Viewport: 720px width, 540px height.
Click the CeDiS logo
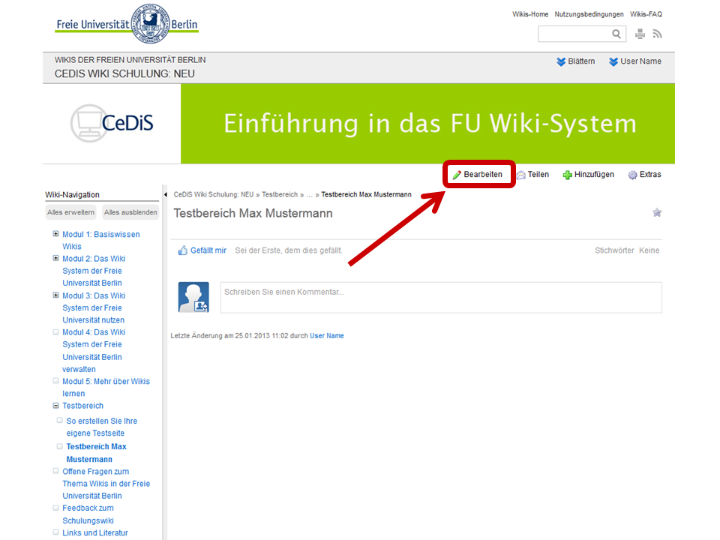[x=112, y=123]
